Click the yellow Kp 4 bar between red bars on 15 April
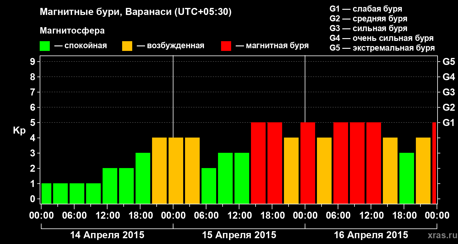The image size is (458, 244). tap(291, 170)
